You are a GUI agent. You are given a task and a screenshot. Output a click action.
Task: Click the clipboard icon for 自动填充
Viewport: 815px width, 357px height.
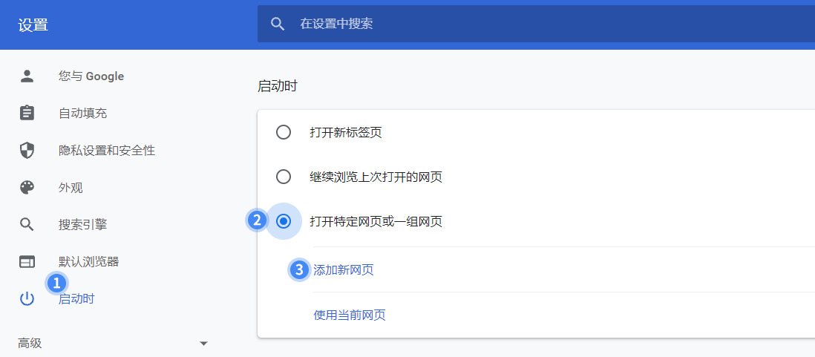[x=27, y=114]
